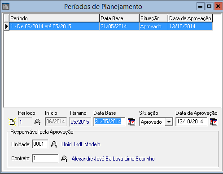Sort by the Data Base column header

119,18
